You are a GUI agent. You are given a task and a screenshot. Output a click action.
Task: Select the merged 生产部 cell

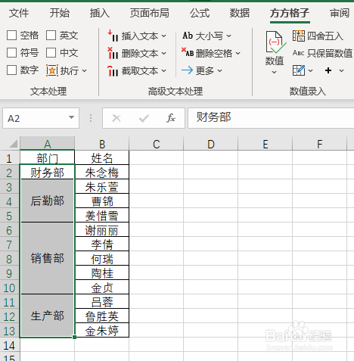point(48,316)
